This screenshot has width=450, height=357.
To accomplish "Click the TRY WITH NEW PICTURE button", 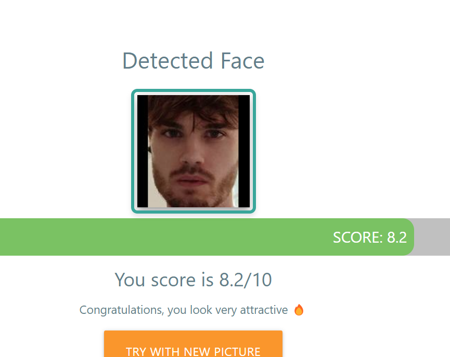I will (x=193, y=344).
